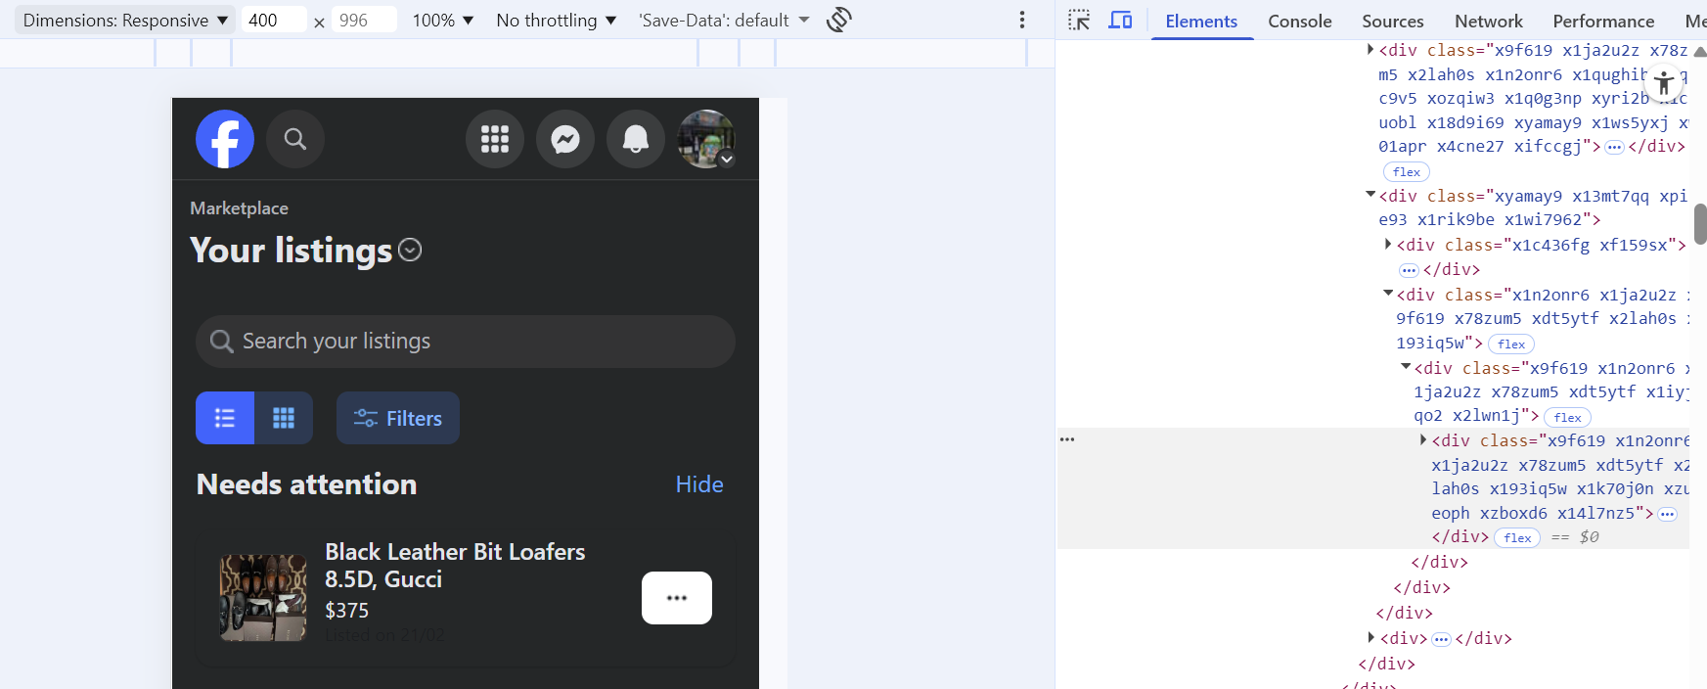The width and height of the screenshot is (1707, 689).
Task: Switch to the Network tab
Action: coord(1488,21)
